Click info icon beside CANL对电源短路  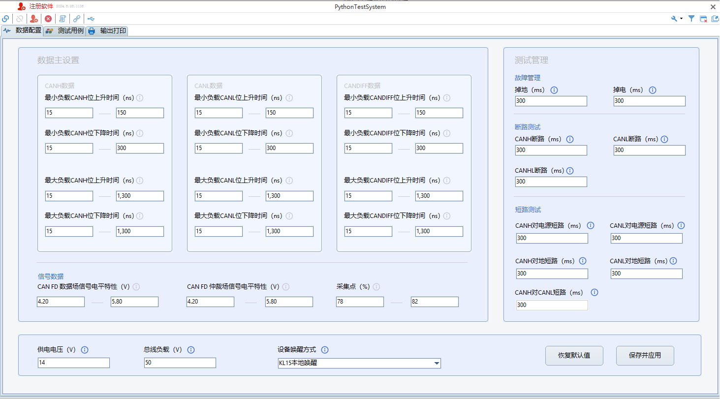tap(681, 225)
